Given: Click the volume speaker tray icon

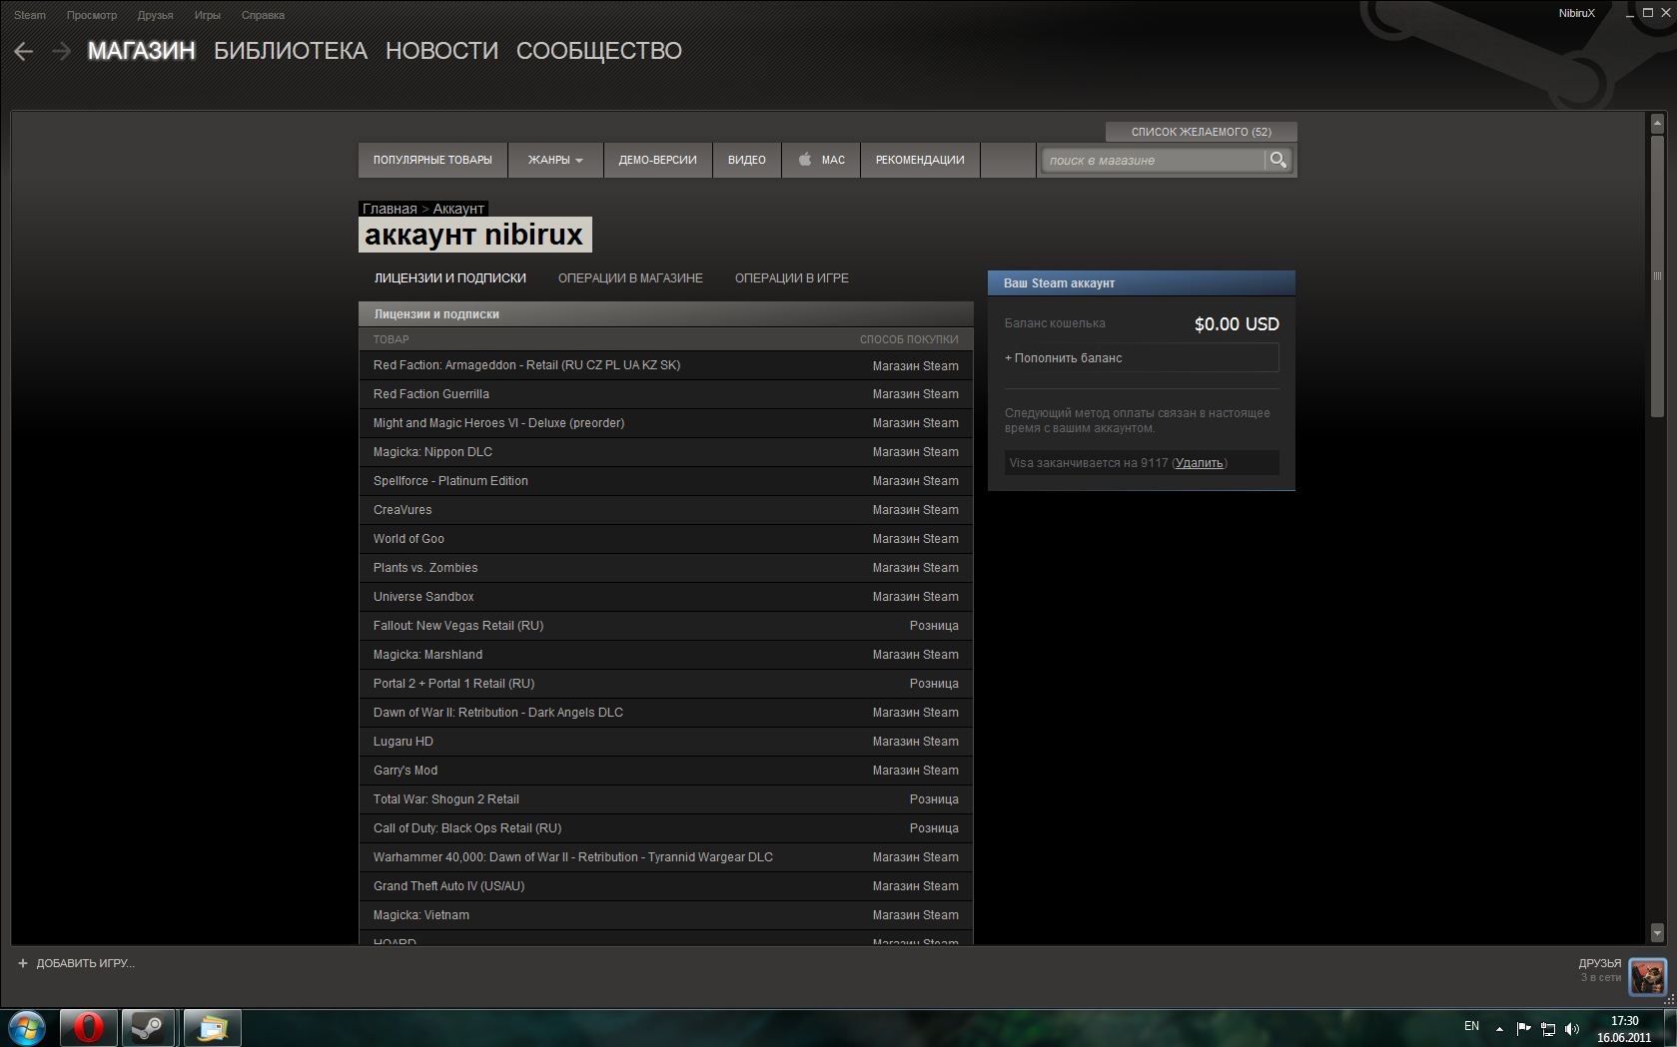Looking at the screenshot, I should (1572, 1028).
